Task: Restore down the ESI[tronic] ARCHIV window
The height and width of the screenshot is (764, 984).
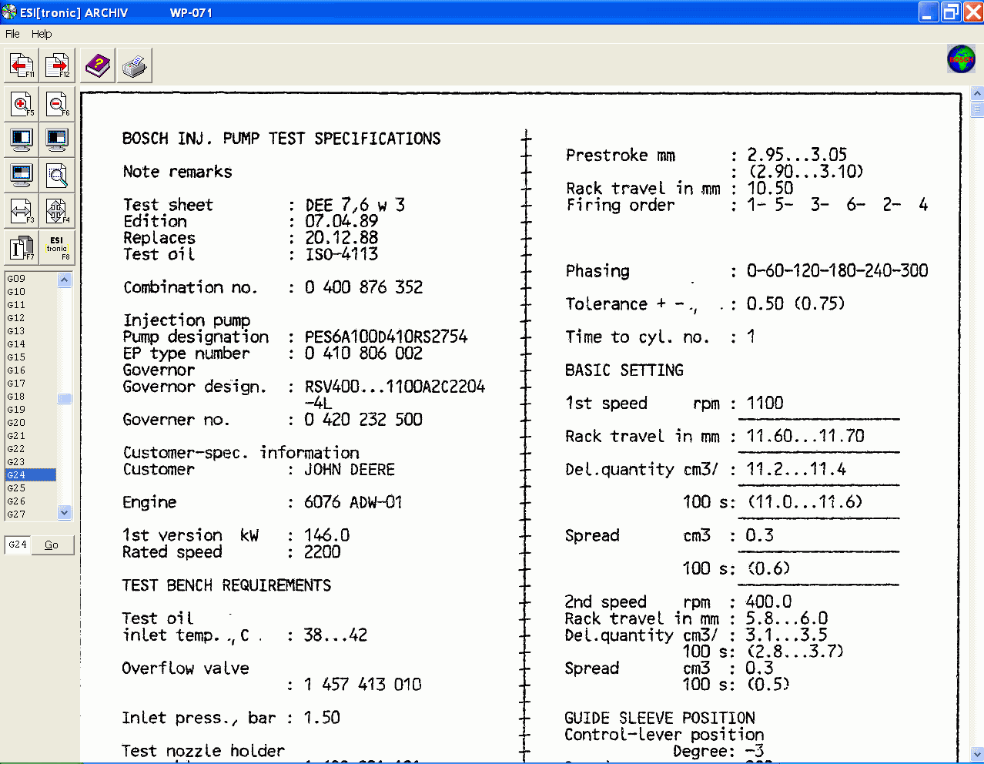Action: pos(952,12)
